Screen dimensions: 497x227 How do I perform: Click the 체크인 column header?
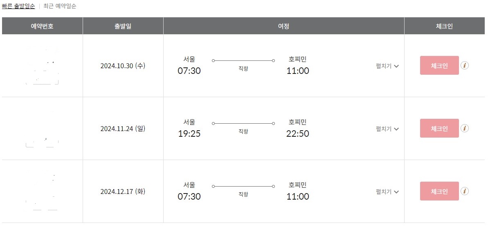click(x=444, y=26)
